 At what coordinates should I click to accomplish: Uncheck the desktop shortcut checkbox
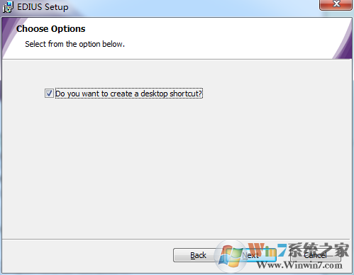49,94
